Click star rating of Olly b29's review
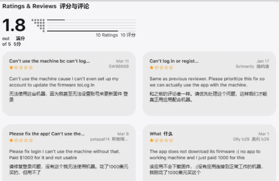The height and width of the screenshot is (181, 279). tap(161, 140)
